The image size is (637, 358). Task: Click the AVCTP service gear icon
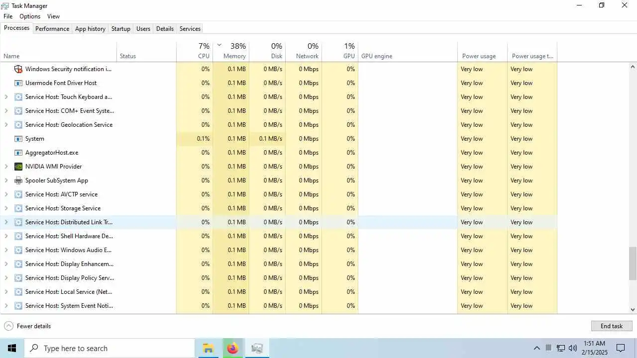pos(18,194)
